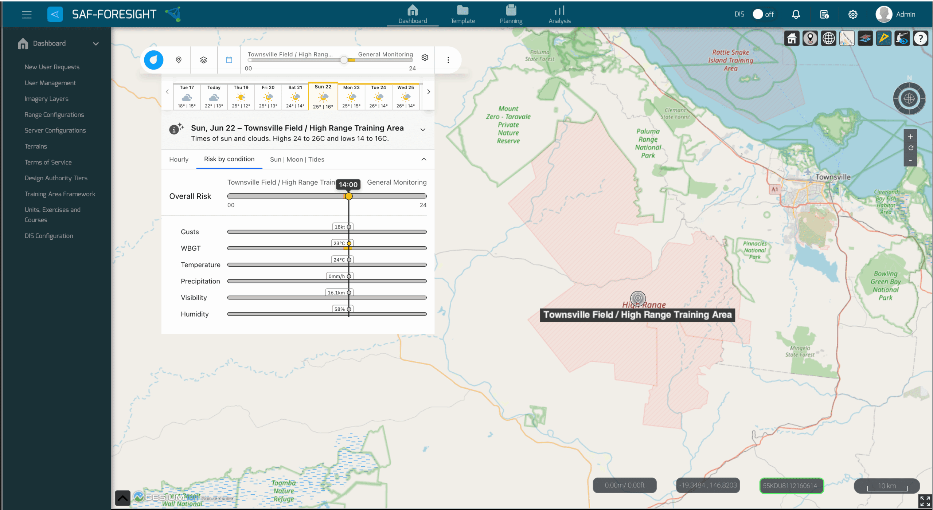933x510 pixels.
Task: Click the Admin user avatar
Action: click(884, 15)
